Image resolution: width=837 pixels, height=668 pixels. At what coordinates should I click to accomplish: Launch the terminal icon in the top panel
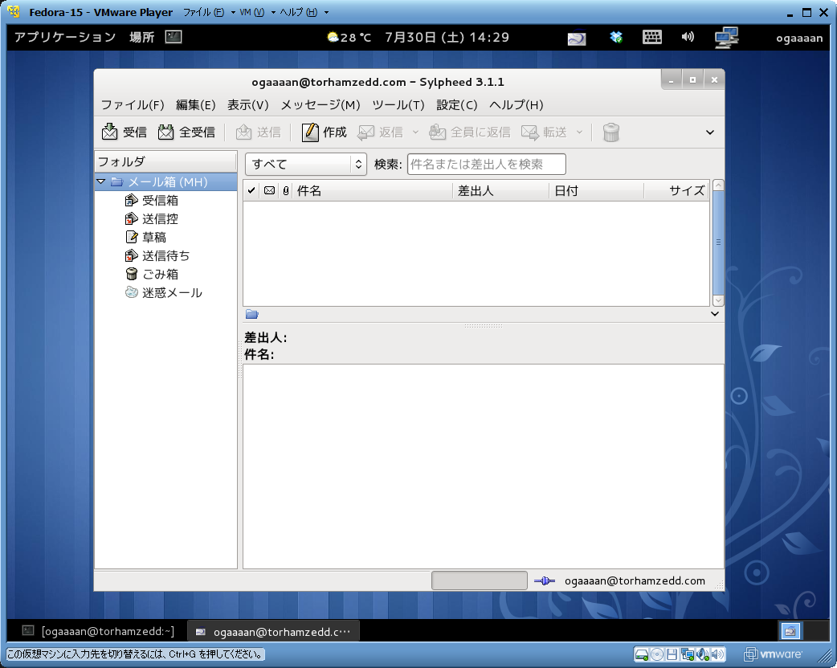tap(174, 37)
